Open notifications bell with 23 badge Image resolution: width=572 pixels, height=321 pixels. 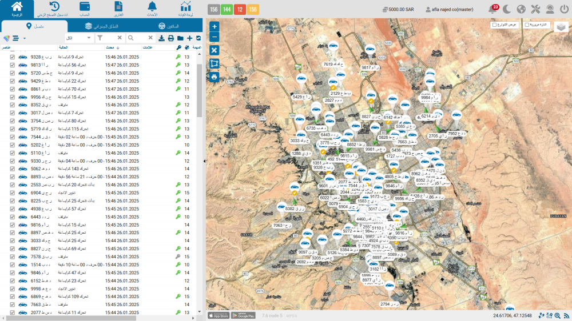(493, 9)
